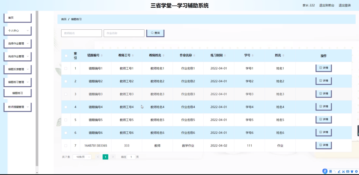The height and width of the screenshot is (175, 359).
Task: Open 详情 for row 错题编号2
Action: point(324,81)
